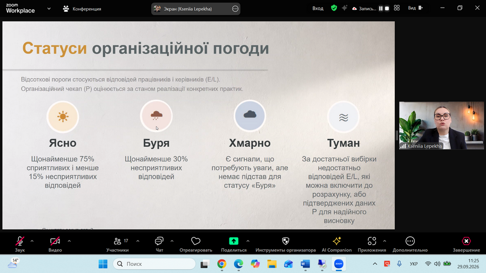Viewport: 486px width, 273px height.
Task: Open Отреагировать reactions heart
Action: [196, 244]
